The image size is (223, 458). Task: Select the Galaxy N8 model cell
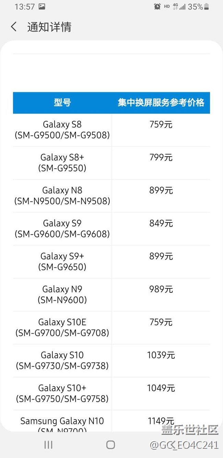coord(62,195)
